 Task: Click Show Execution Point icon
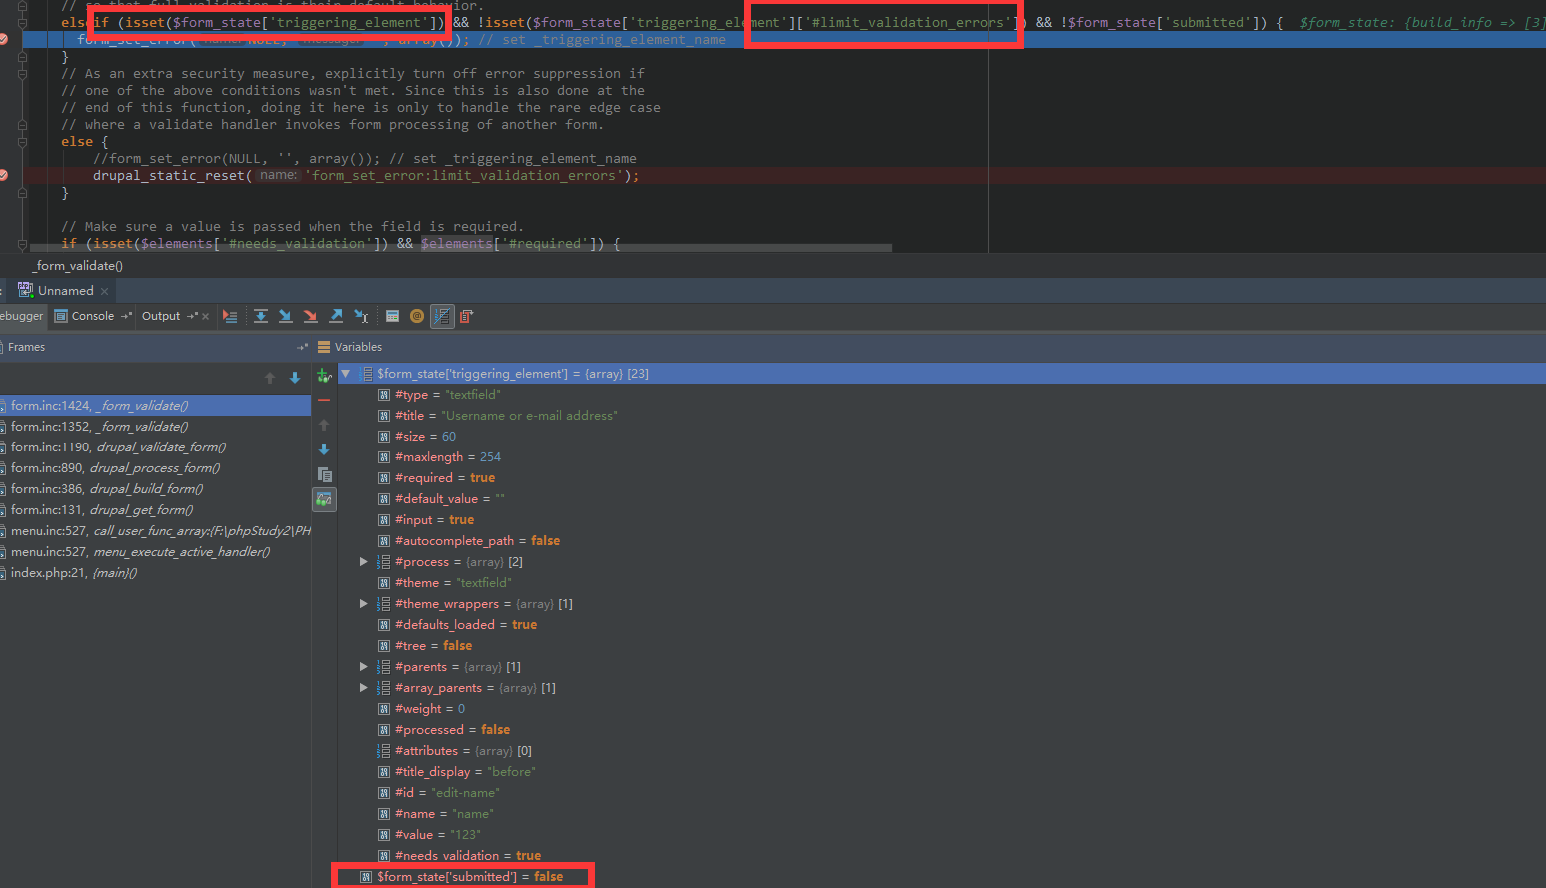(230, 316)
